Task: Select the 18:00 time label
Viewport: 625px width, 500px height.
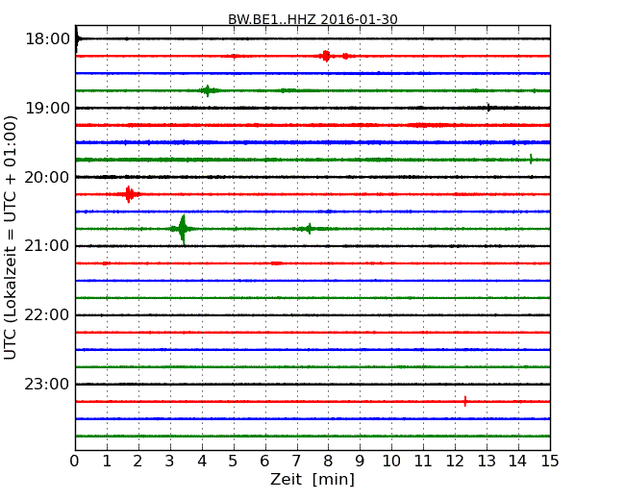Action: (x=47, y=39)
